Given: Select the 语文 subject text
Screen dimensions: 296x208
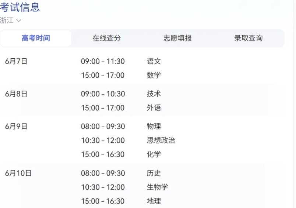Looking at the screenshot, I should 154,61.
